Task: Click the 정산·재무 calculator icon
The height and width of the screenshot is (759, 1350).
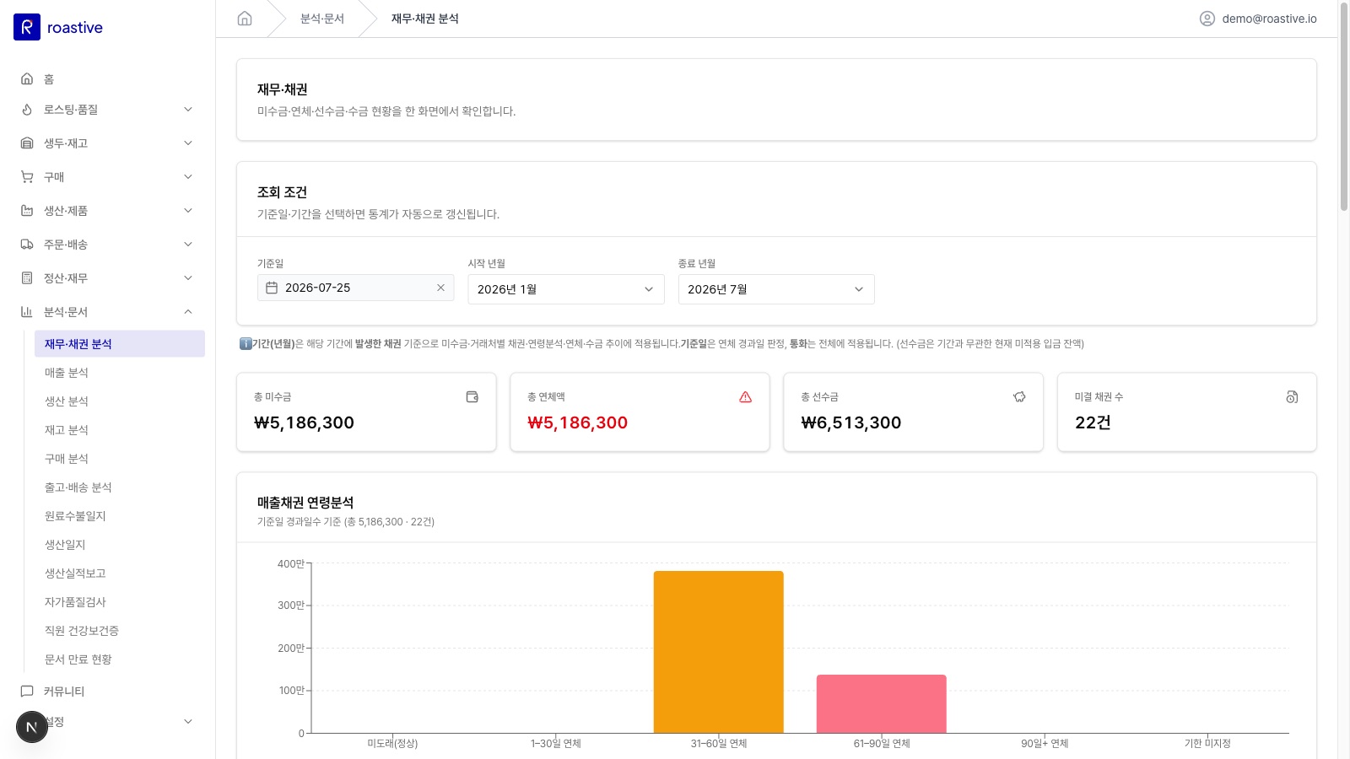Action: click(x=27, y=278)
